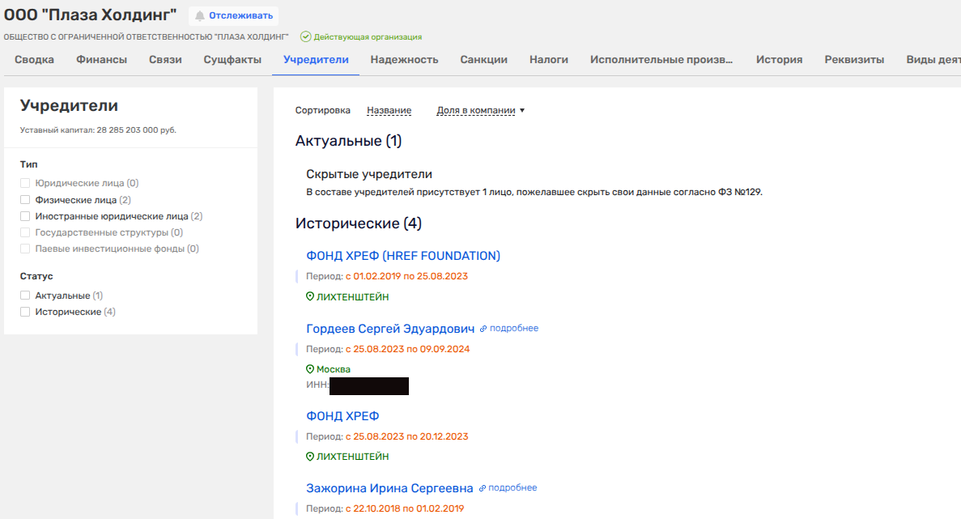Enable the Физические лица checkbox
This screenshot has height=519, width=961.
tap(25, 200)
